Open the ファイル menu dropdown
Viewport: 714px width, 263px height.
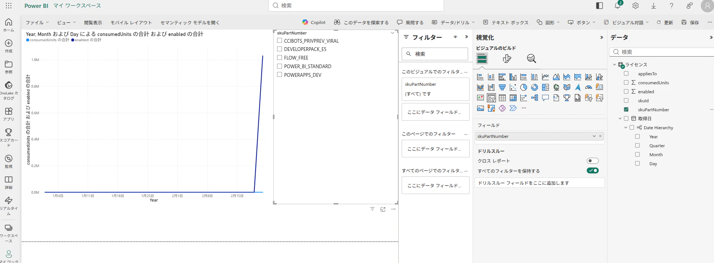coord(37,22)
